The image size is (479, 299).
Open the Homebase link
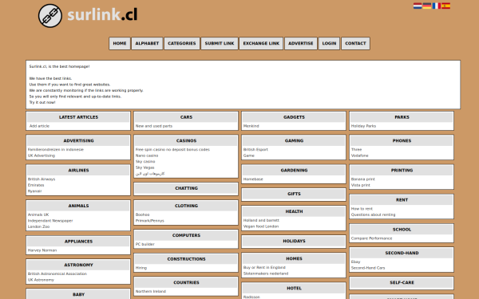[x=253, y=179]
